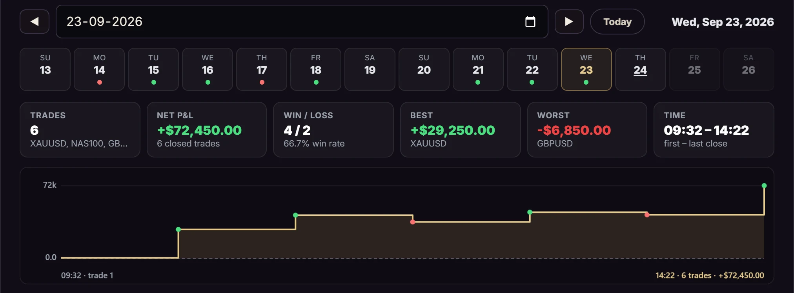Viewport: 794px width, 293px height.
Task: Open Monday 21 day tile
Action: point(478,69)
